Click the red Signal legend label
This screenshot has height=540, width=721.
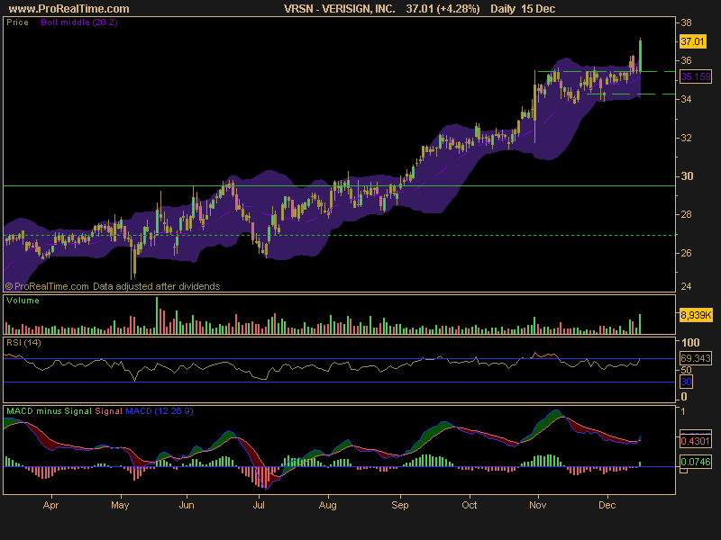pos(108,411)
